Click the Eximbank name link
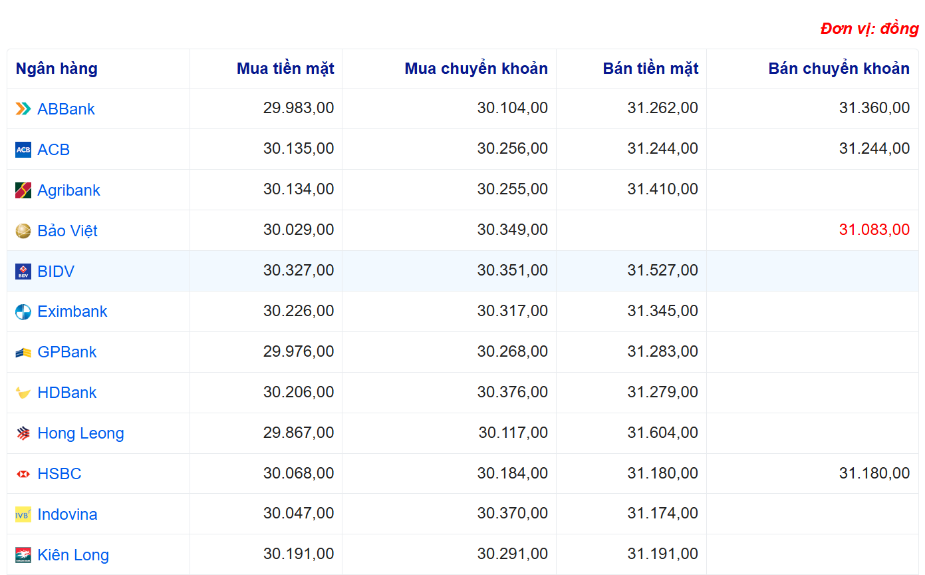Screen dimensions: 925x575 pos(72,311)
